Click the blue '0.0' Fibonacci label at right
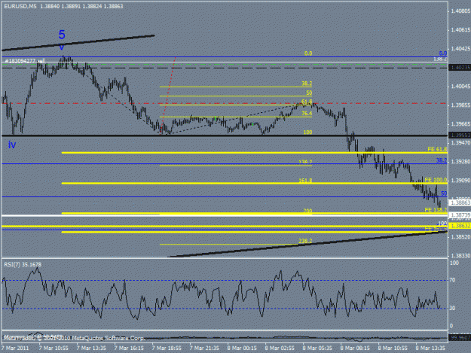The image size is (471, 353). tap(443, 53)
